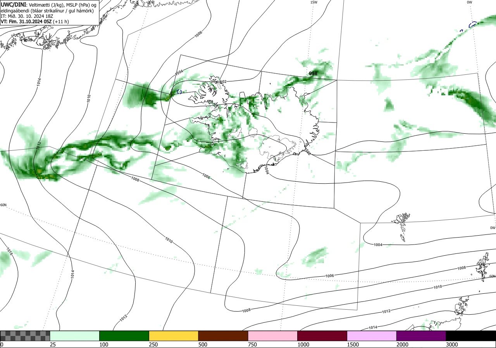Click the brown 500–750 legend swatch
Screen dimensions: 496x348
pos(223,336)
